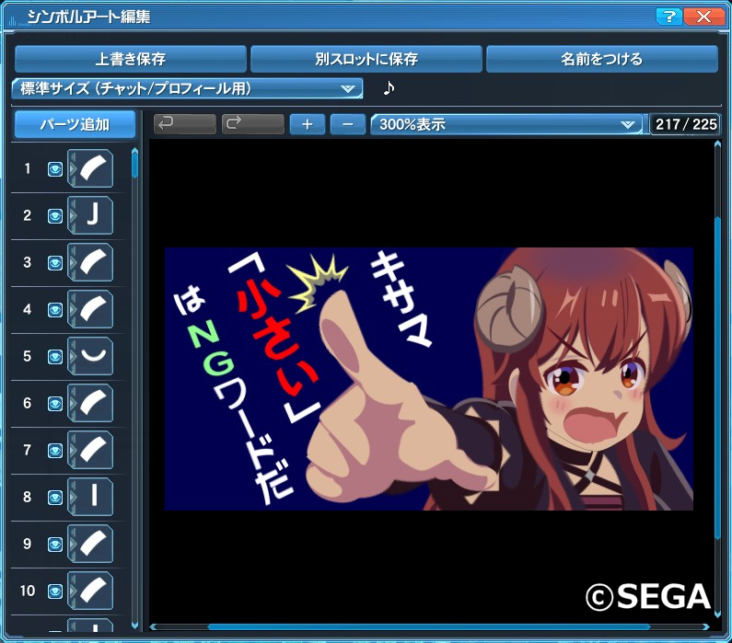Expand layer 3 disclosure triangle
The image size is (732, 643).
click(71, 262)
